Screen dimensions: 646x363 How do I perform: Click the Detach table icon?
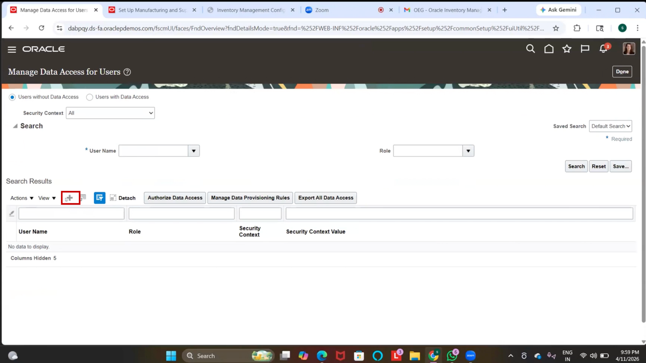pos(113,198)
